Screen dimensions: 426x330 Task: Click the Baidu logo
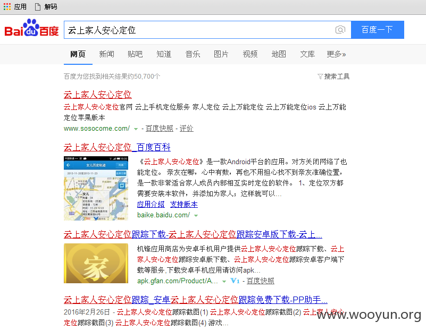pyautogui.click(x=31, y=28)
